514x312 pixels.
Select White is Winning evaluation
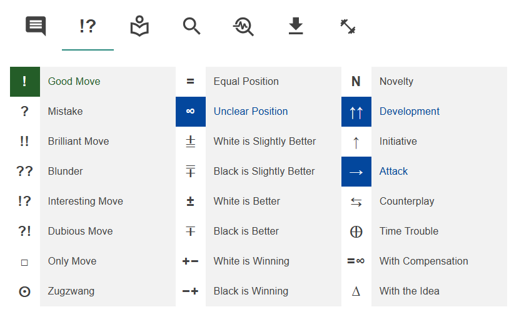pyautogui.click(x=258, y=261)
